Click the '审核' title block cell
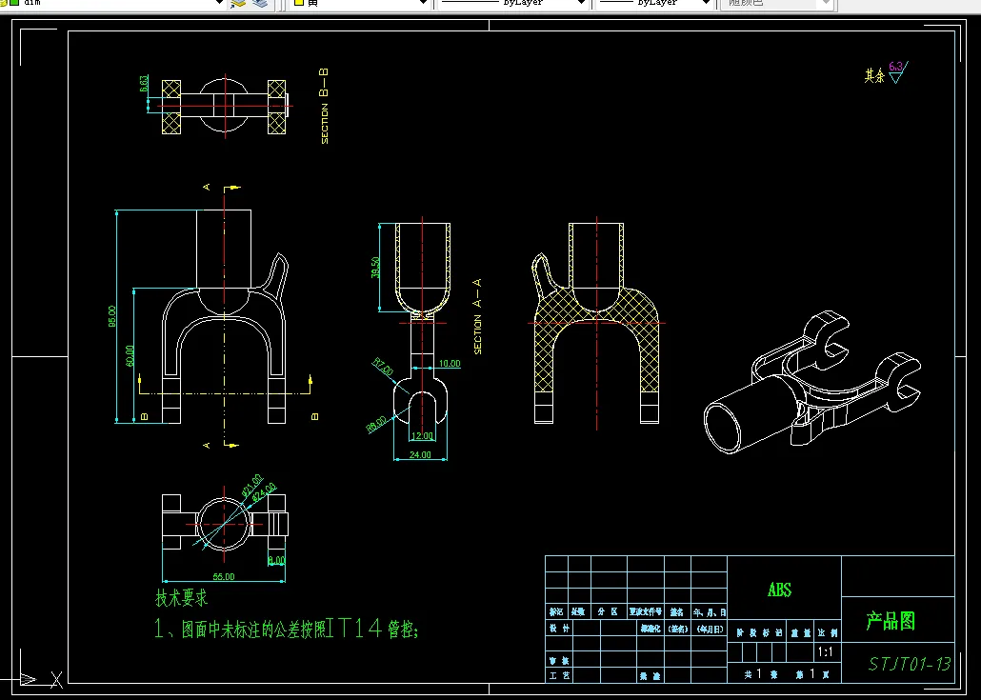Image resolution: width=981 pixels, height=700 pixels. click(x=559, y=661)
